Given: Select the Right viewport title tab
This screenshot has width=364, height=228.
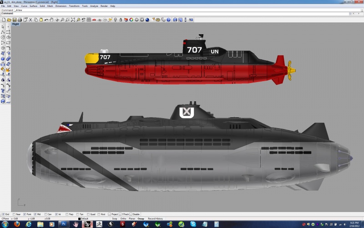Looking at the screenshot, I should 15,24.
